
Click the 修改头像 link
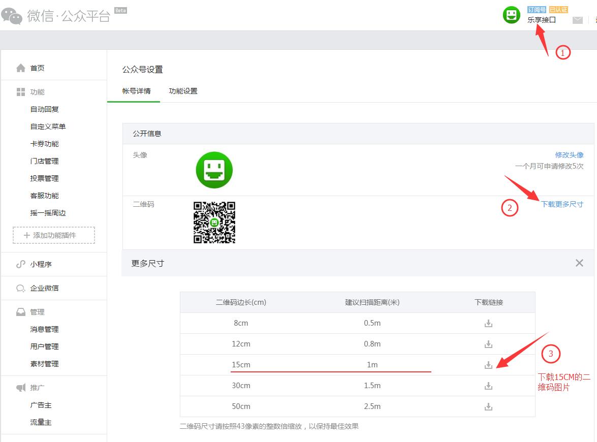569,155
